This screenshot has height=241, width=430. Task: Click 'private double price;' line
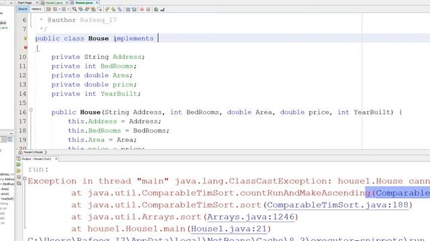(94, 84)
